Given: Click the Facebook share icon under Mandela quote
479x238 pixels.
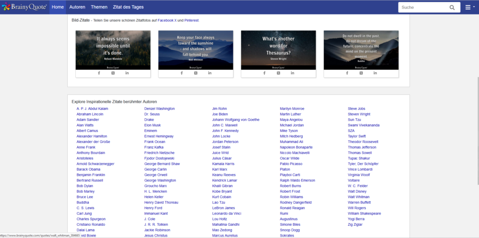Looking at the screenshot, I should click(x=99, y=73).
